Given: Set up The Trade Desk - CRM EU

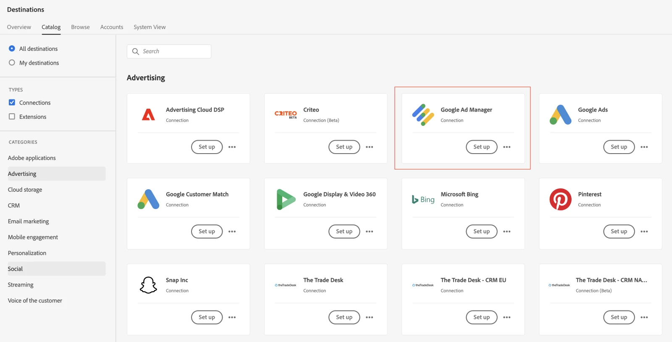Looking at the screenshot, I should tap(481, 317).
